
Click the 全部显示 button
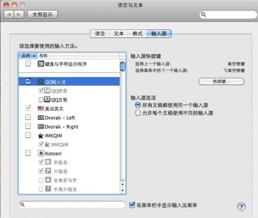point(42,14)
